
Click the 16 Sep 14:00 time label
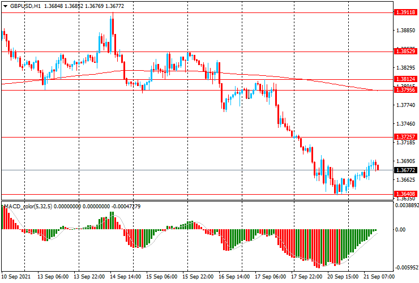(234, 277)
